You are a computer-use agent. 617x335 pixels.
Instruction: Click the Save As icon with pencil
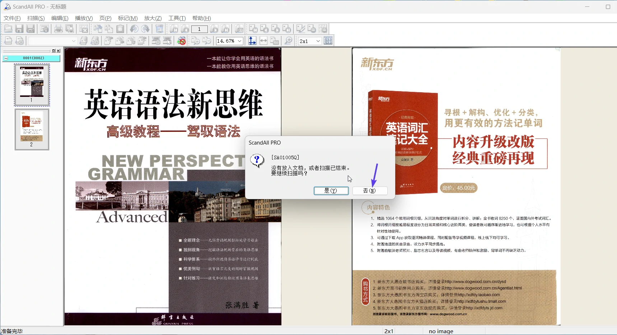point(31,29)
